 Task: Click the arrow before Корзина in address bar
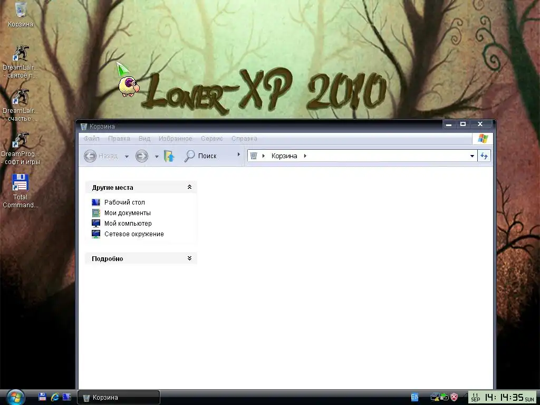coord(264,156)
